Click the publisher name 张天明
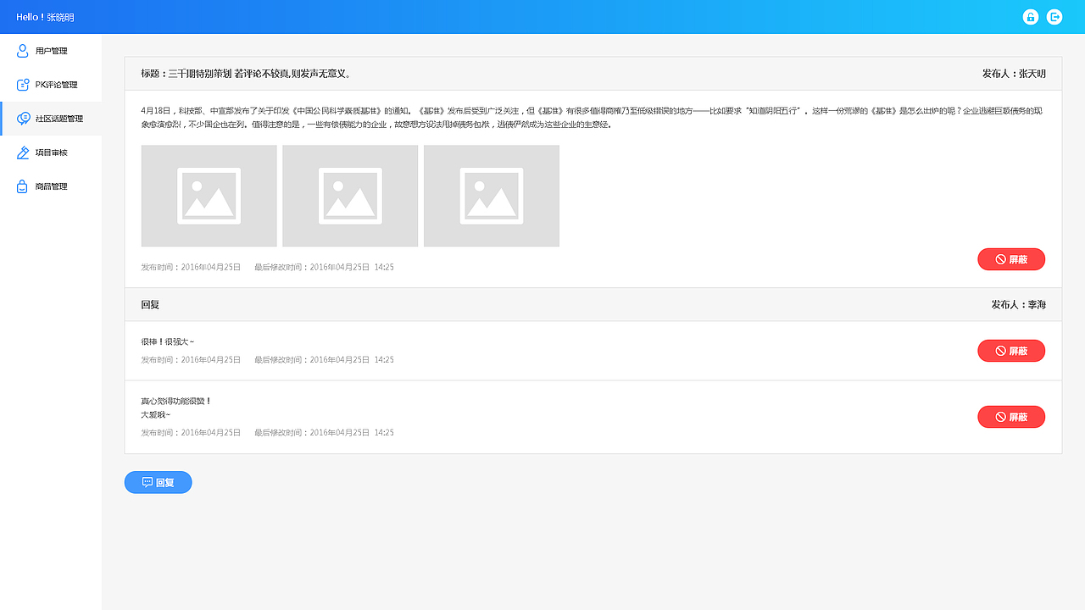The height and width of the screenshot is (610, 1085). click(1032, 74)
